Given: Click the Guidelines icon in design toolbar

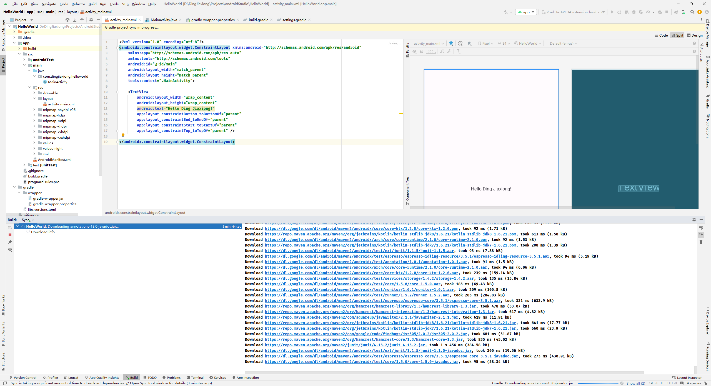Looking at the screenshot, I should (x=459, y=51).
